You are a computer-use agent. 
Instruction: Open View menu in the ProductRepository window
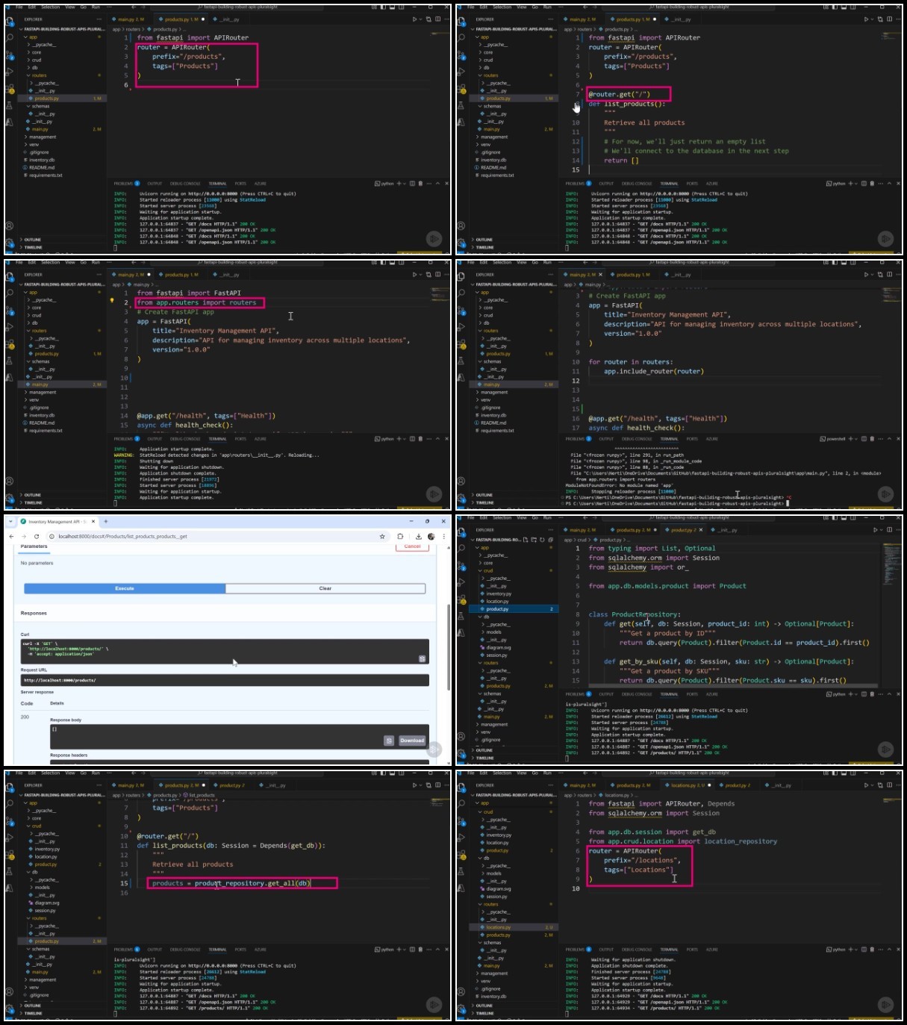pyautogui.click(x=522, y=517)
